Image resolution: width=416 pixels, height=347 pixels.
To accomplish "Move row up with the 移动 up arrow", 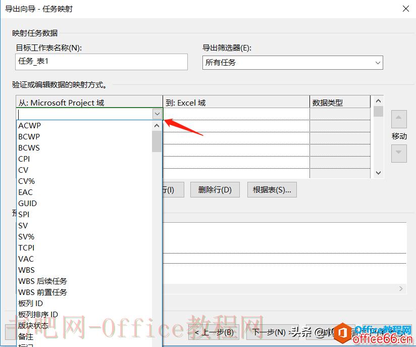I will click(399, 119).
